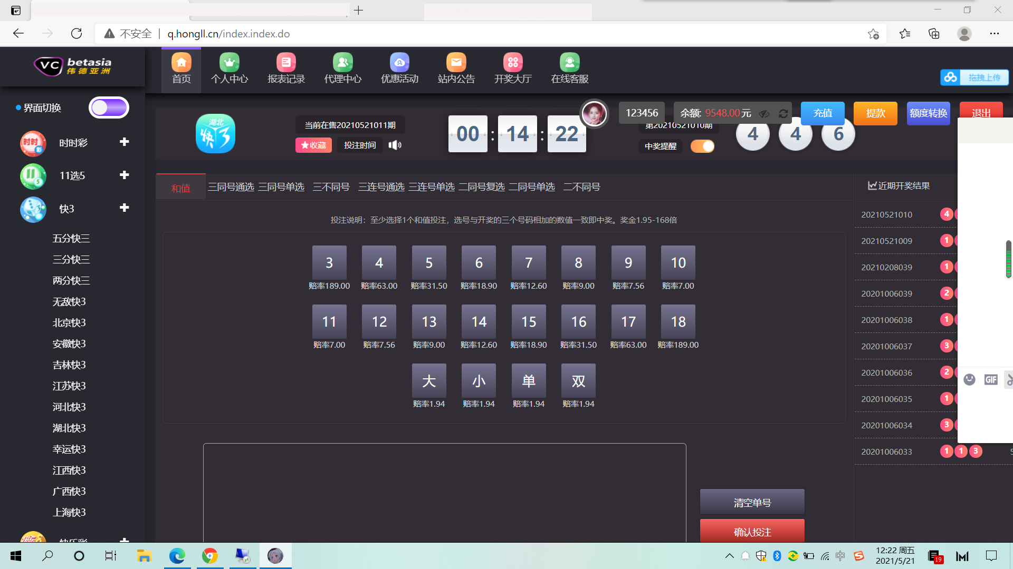The width and height of the screenshot is (1013, 569).
Task: Turn off the 中奖提醒 toggle
Action: (x=702, y=146)
